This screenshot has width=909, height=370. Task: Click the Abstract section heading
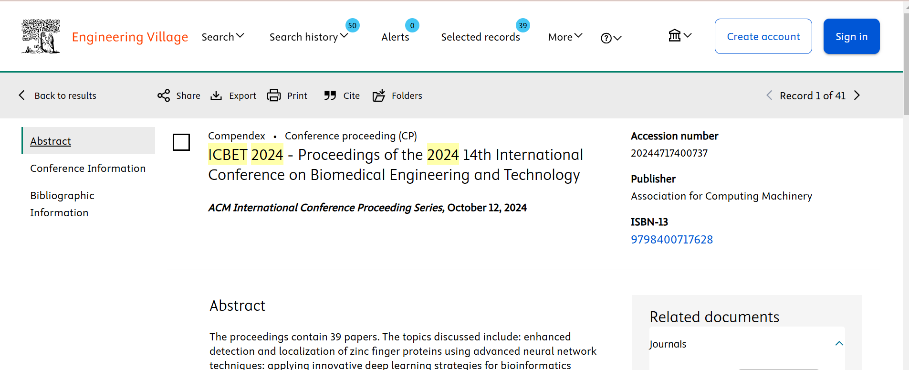pyautogui.click(x=237, y=306)
